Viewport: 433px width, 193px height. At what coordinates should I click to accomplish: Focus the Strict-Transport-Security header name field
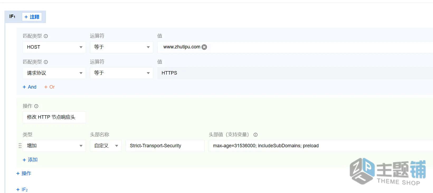coord(165,146)
